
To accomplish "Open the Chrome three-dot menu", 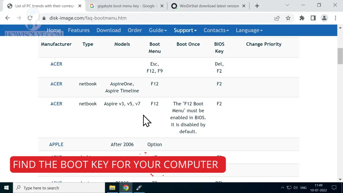I will pyautogui.click(x=335, y=18).
